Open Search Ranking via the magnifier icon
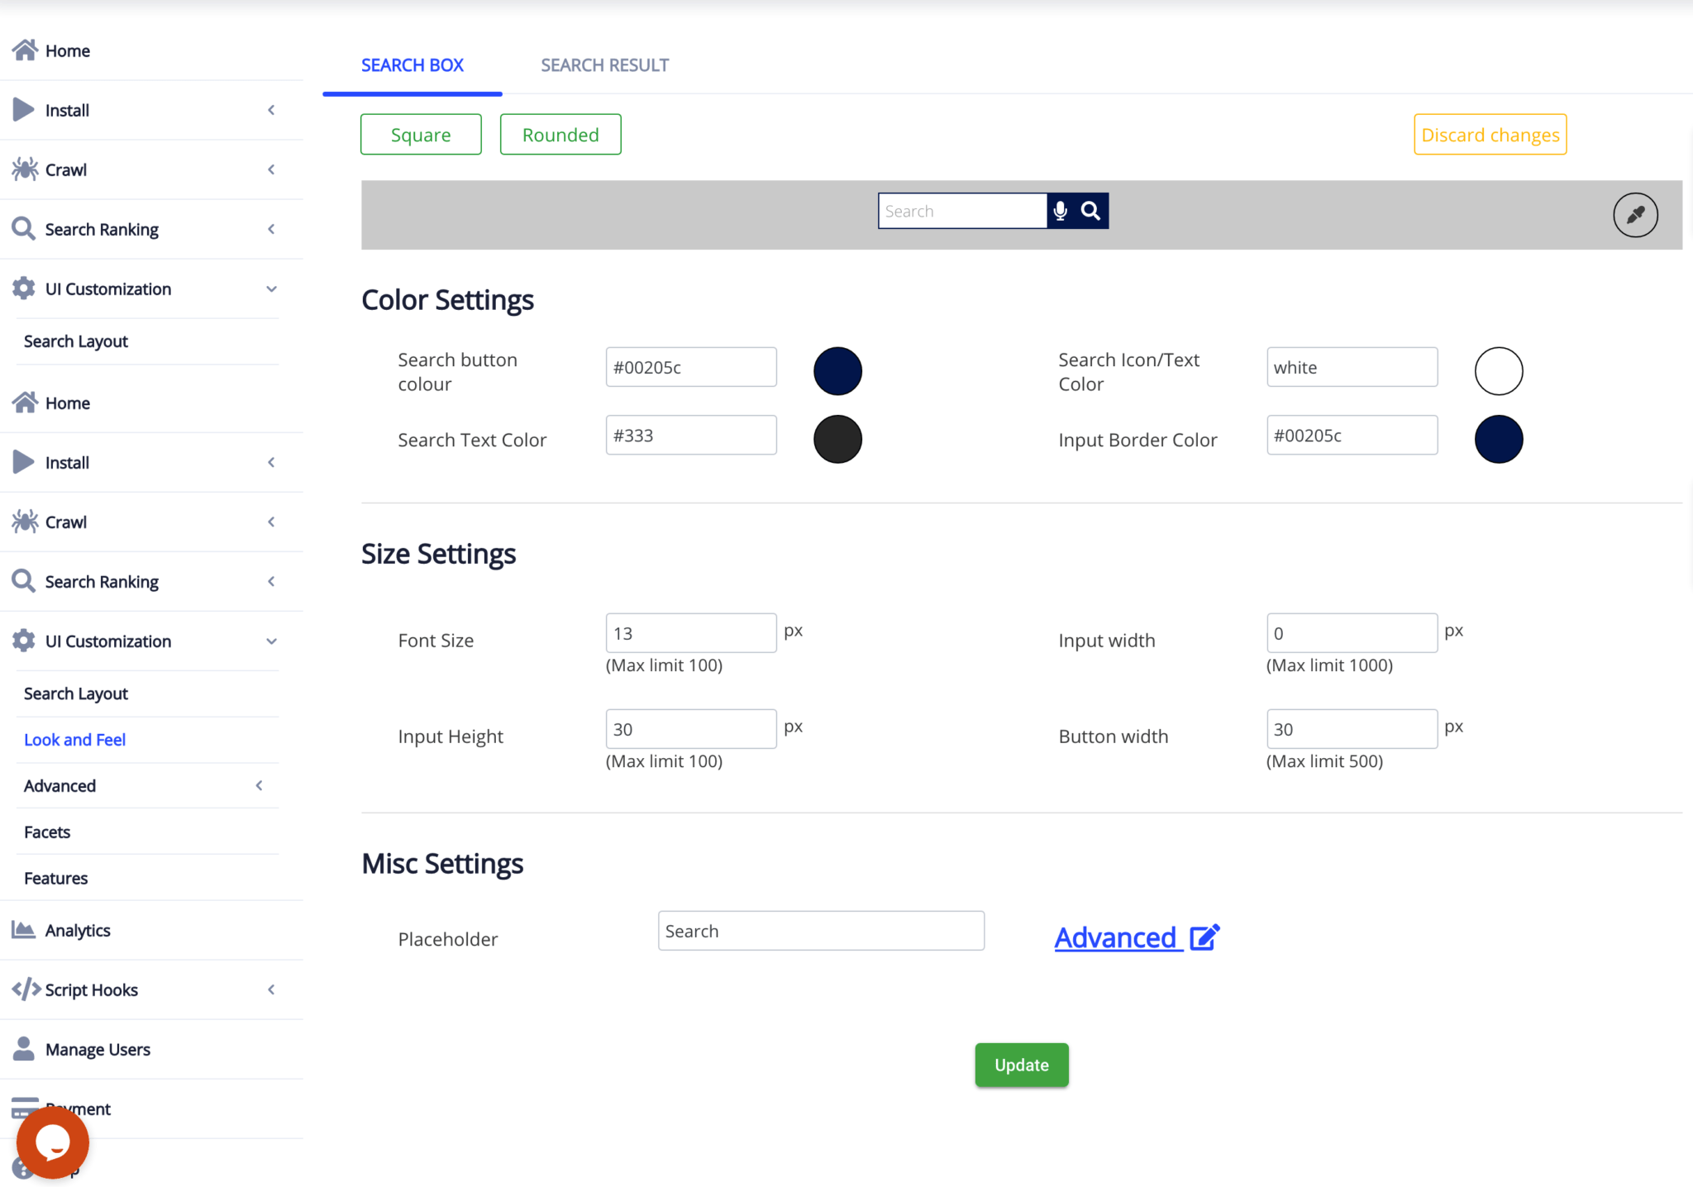This screenshot has height=1187, width=1693. tap(22, 228)
